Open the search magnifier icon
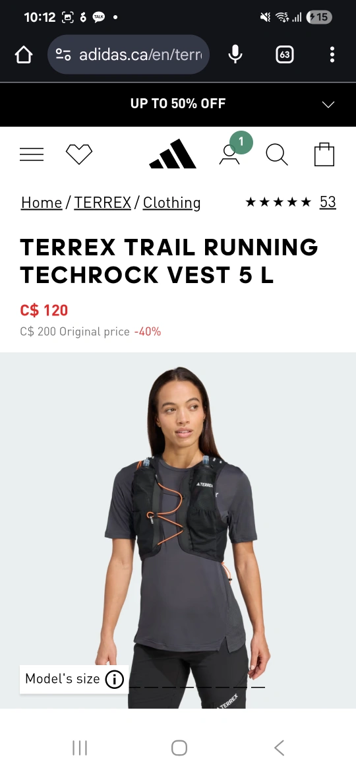The image size is (356, 772). 277,154
